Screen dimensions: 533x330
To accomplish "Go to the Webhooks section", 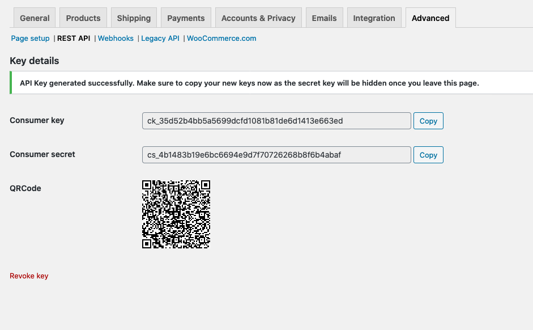I will [116, 39].
